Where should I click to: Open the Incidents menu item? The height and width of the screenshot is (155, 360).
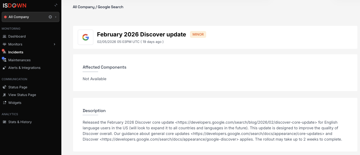click(16, 52)
